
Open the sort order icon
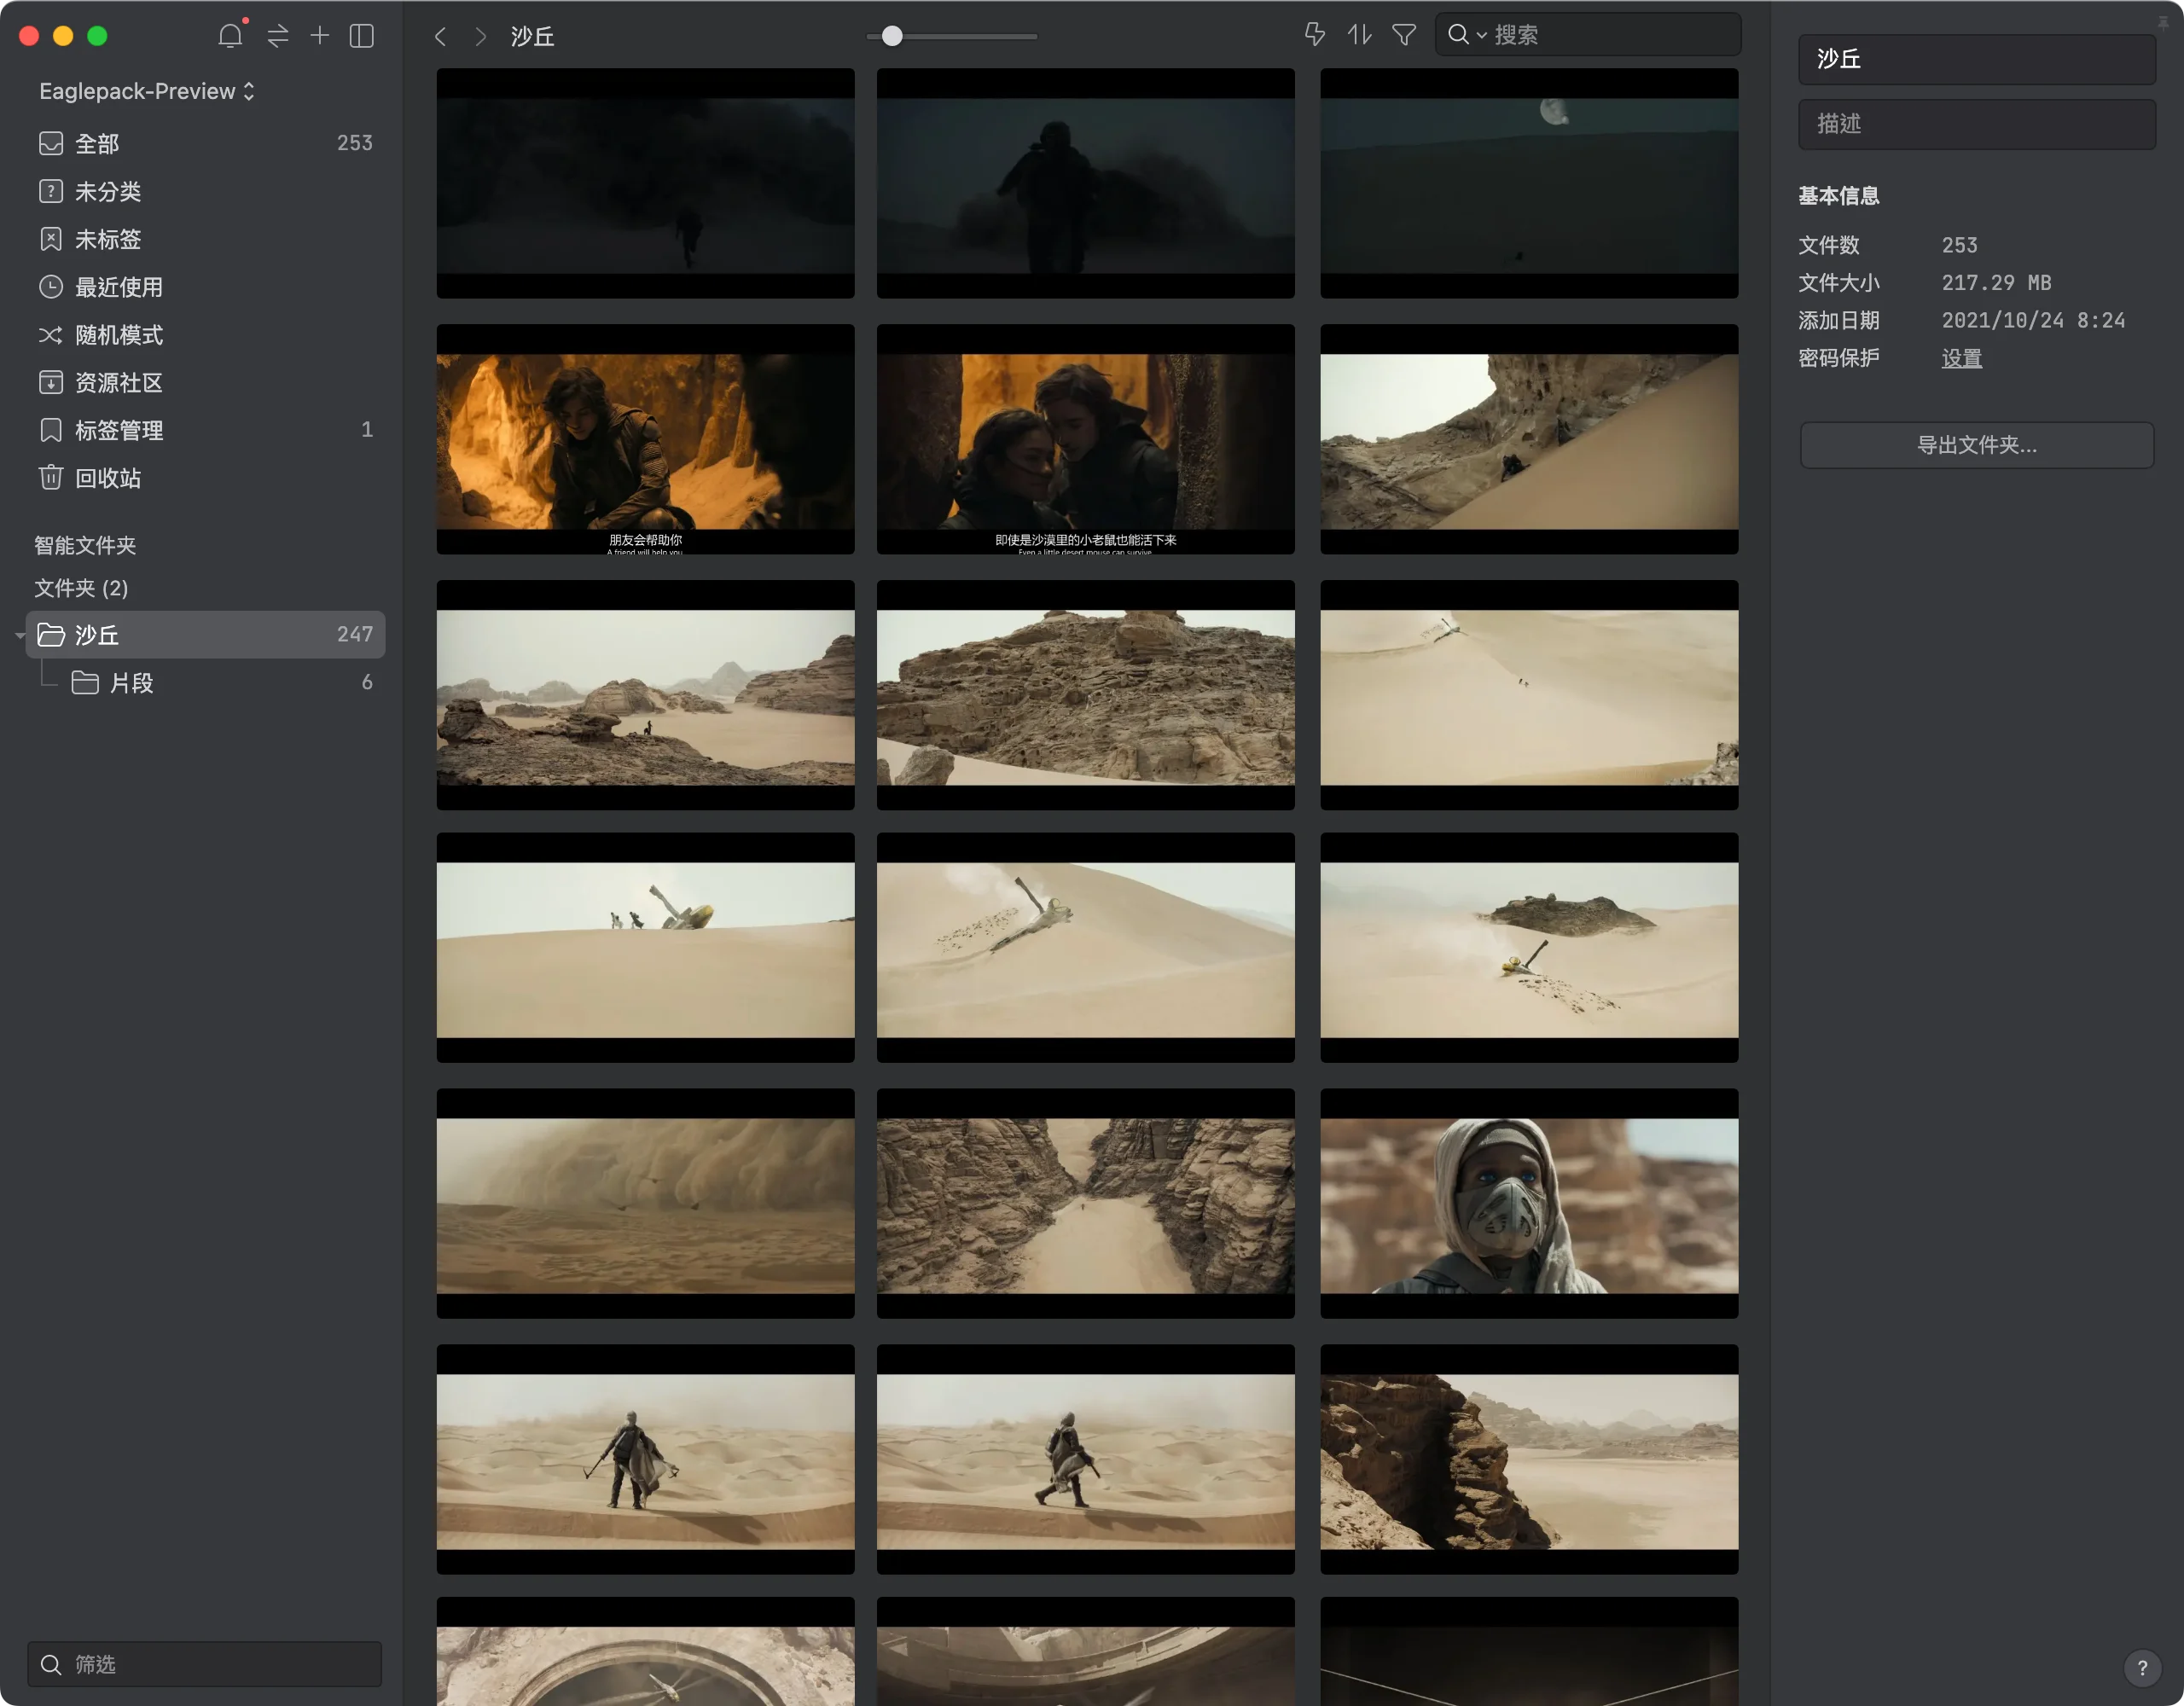(x=1359, y=35)
